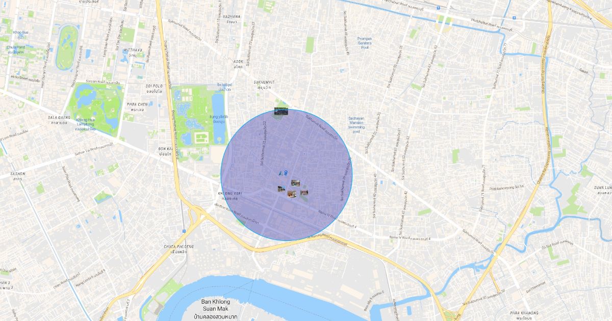The height and width of the screenshot is (321, 612).
Task: Click the Sathon district label
Action: [17, 176]
